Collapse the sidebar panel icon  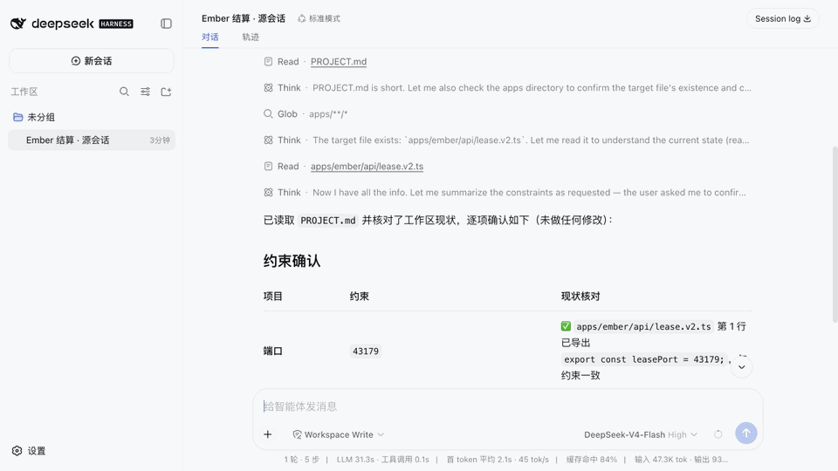coord(166,24)
